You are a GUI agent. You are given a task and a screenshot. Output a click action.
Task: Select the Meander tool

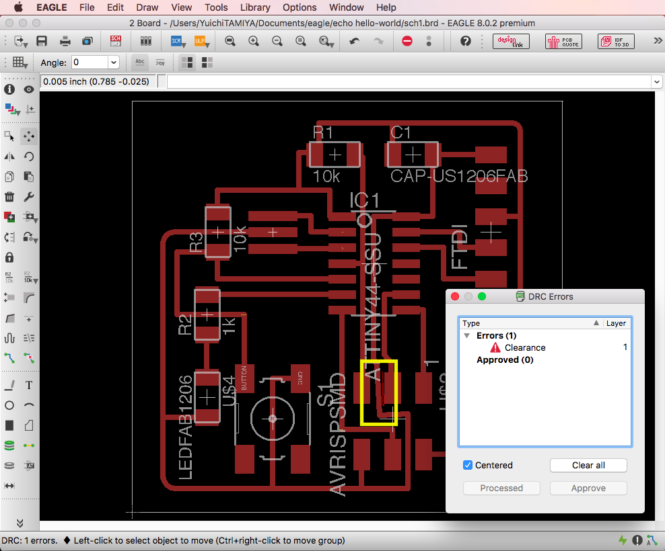tap(9, 338)
